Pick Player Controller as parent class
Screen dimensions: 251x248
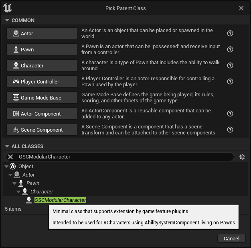(42, 81)
